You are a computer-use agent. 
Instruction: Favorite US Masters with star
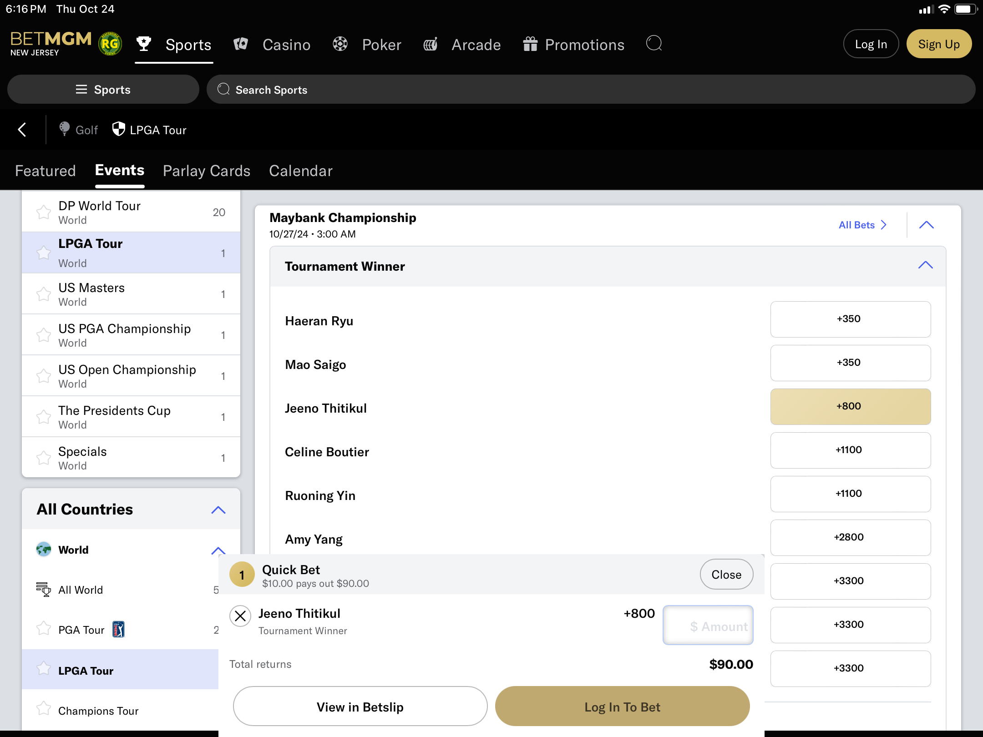(44, 294)
